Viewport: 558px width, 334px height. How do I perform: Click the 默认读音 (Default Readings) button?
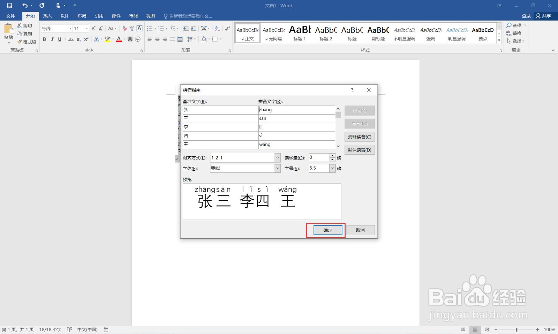[360, 150]
